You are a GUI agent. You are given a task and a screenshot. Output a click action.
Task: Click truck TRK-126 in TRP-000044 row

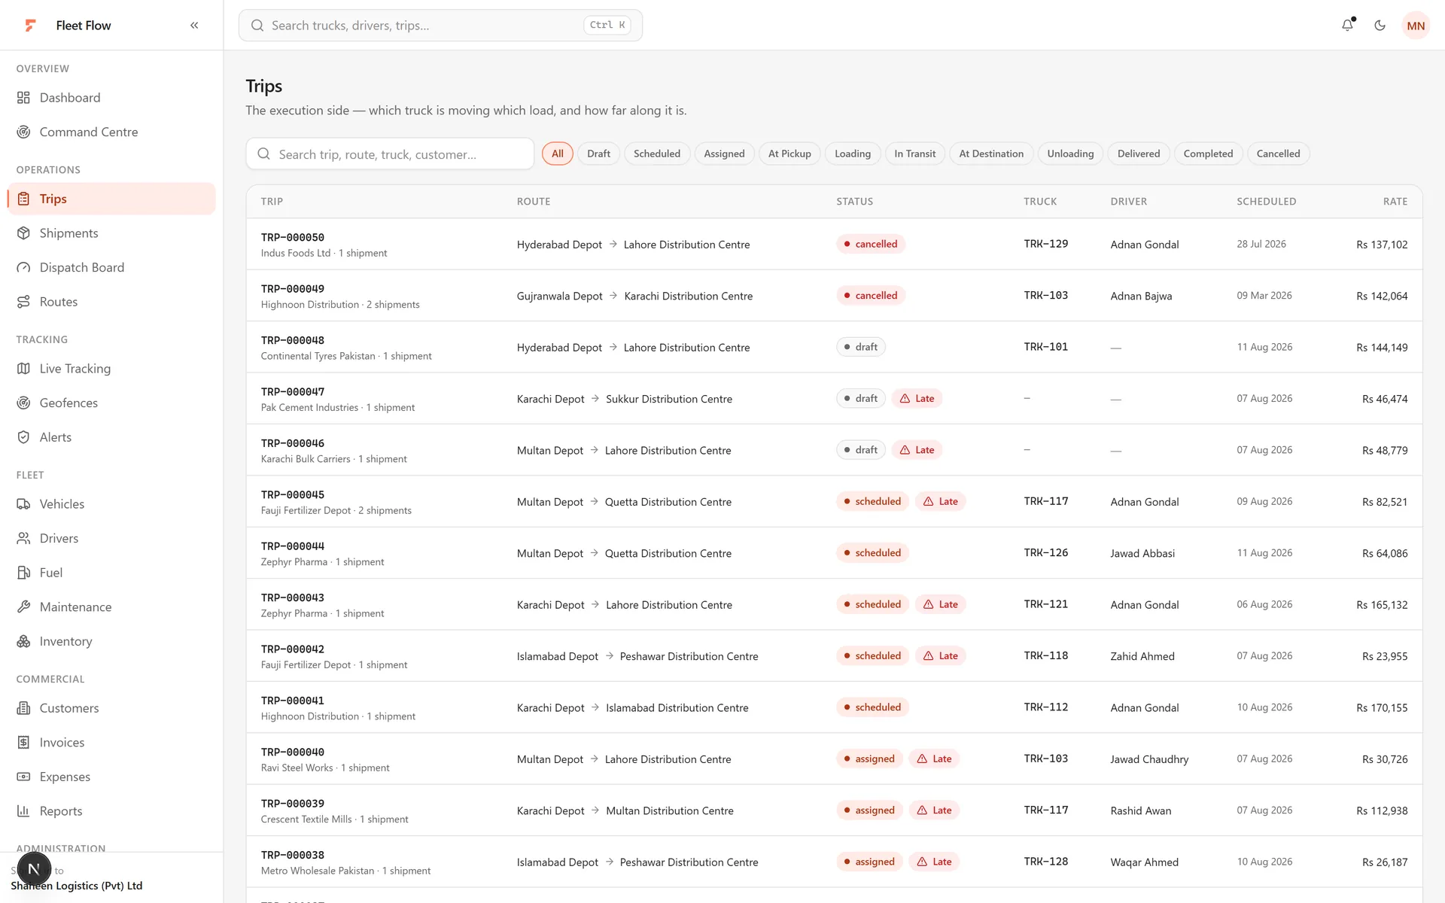click(x=1046, y=553)
